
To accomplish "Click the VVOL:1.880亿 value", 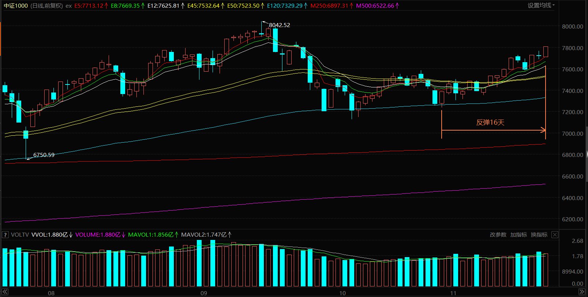I will click(50, 235).
